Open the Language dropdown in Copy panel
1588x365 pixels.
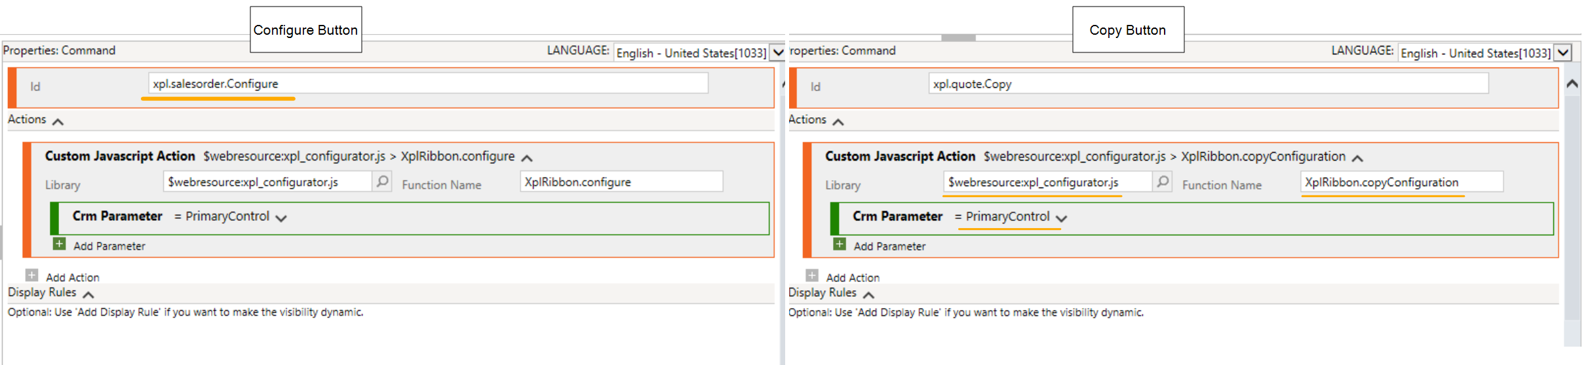coord(1563,52)
